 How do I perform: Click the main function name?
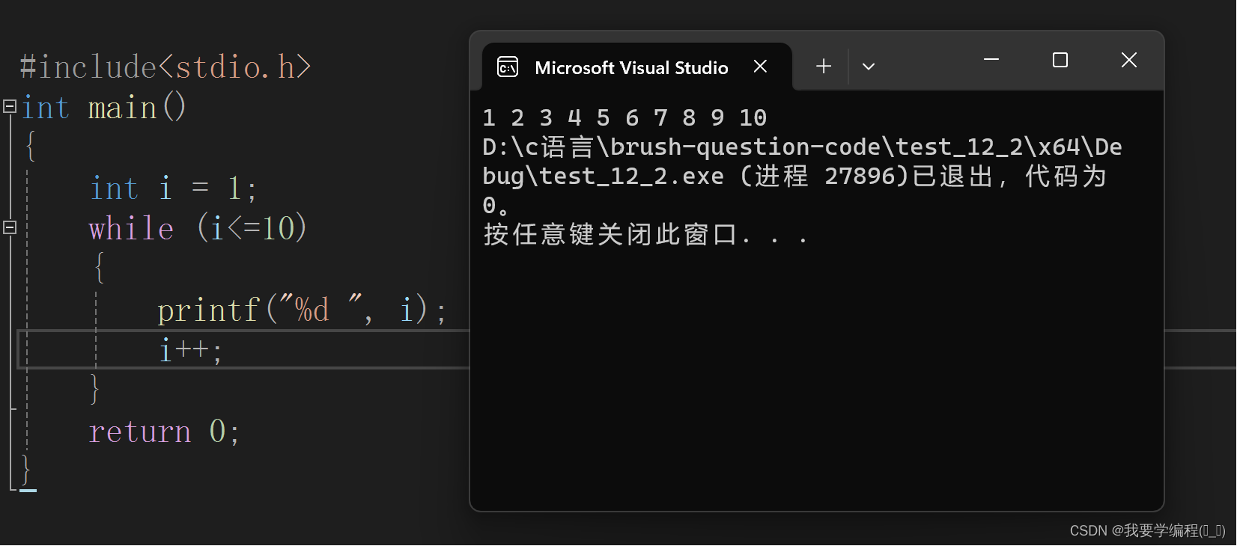tap(123, 108)
